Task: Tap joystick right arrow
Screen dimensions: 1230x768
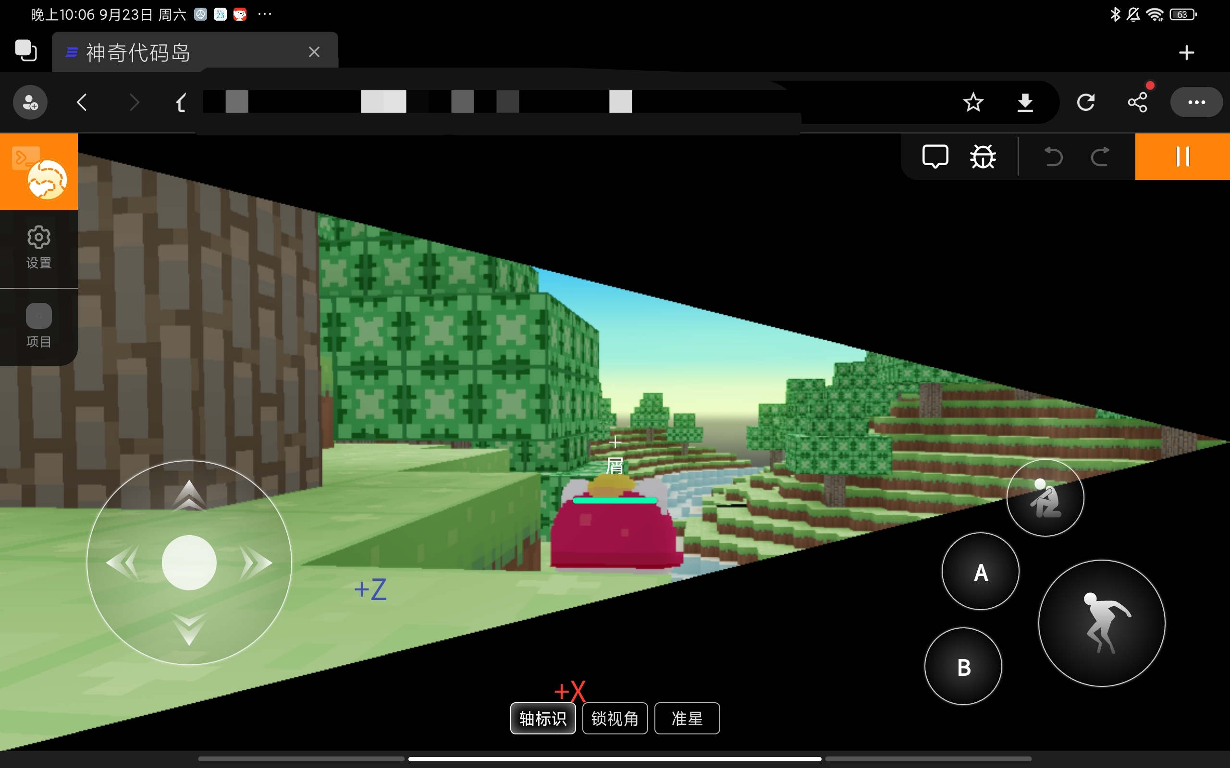Action: [x=256, y=563]
